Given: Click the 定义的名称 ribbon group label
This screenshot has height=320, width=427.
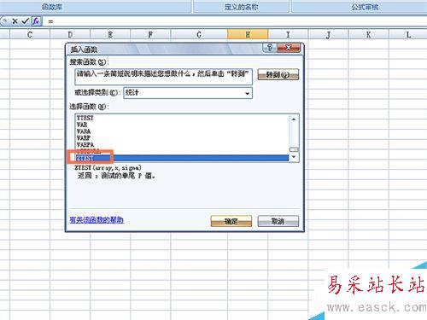Looking at the screenshot, I should (242, 7).
